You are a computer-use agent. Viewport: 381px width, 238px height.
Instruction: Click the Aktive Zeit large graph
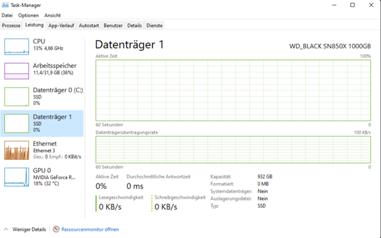click(233, 90)
